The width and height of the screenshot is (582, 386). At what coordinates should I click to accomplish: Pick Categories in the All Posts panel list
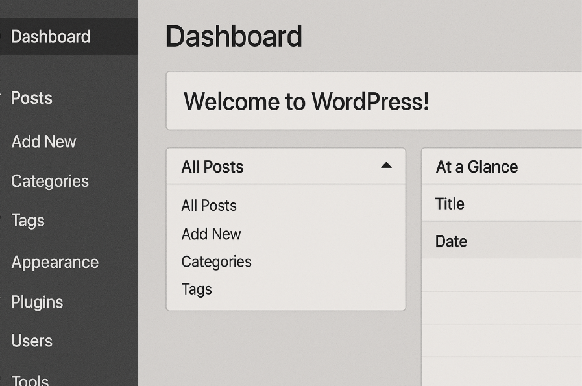pos(216,262)
